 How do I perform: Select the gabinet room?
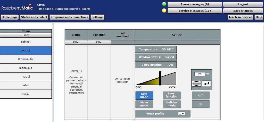[26, 42]
